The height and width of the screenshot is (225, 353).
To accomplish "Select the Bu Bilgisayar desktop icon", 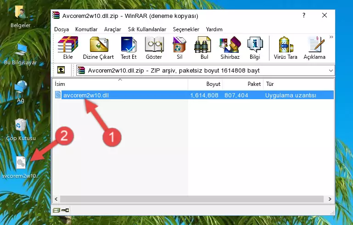I will [20, 54].
